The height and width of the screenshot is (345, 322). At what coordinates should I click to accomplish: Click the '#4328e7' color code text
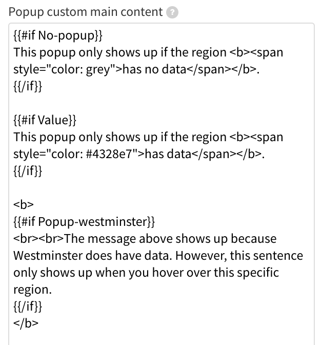pos(109,154)
